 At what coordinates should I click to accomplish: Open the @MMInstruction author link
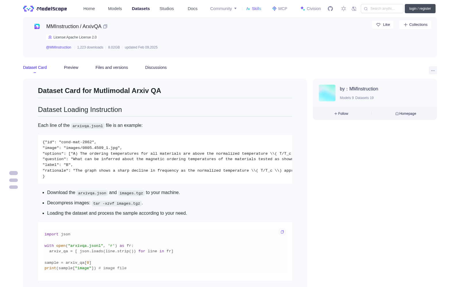pos(59,47)
